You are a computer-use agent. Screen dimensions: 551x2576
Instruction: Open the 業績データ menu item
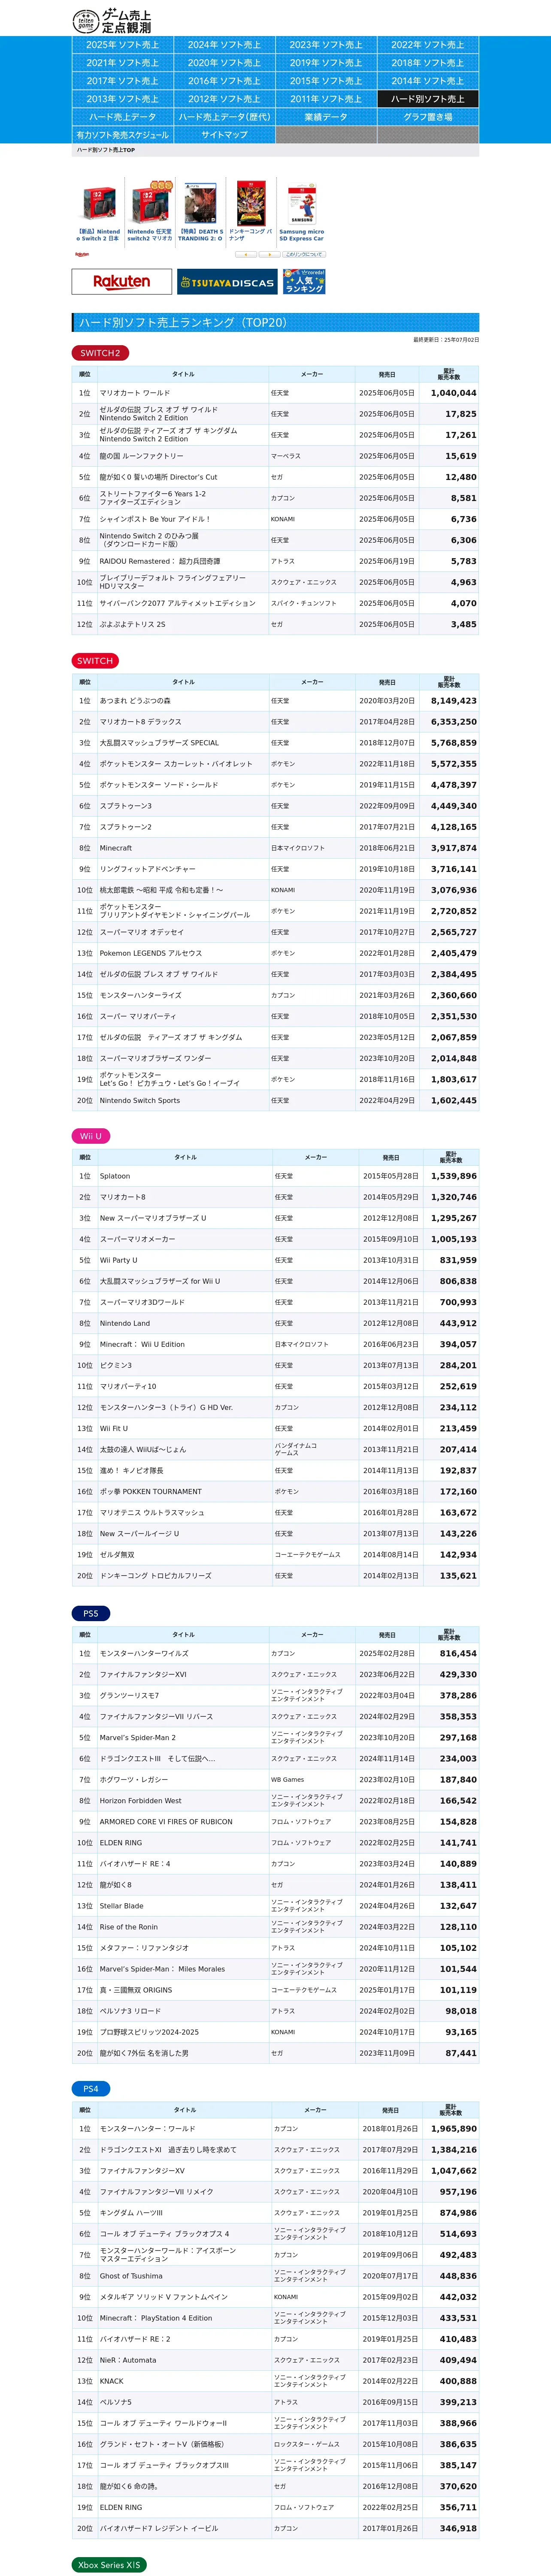coord(327,117)
